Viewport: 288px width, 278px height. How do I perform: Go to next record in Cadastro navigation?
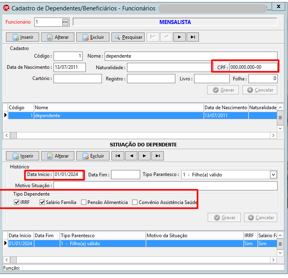coord(179,37)
